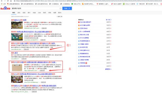Expand the dropdown arrow after aitemeishu.com URL

pos(38,70)
